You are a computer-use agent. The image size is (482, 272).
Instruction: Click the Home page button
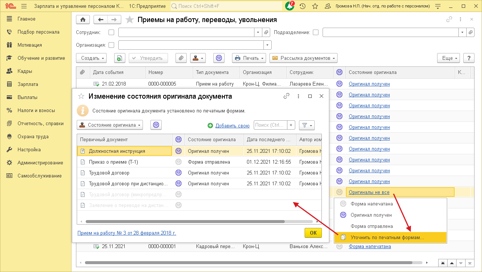coord(83,20)
